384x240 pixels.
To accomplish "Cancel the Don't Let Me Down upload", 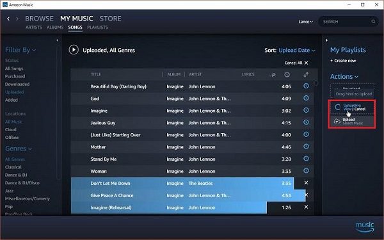I will (306, 182).
